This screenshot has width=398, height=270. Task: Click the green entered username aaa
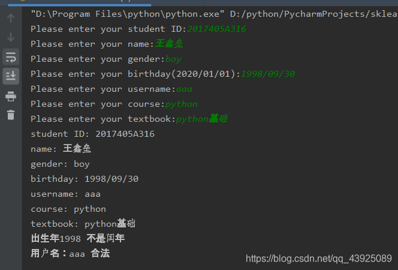(x=184, y=89)
